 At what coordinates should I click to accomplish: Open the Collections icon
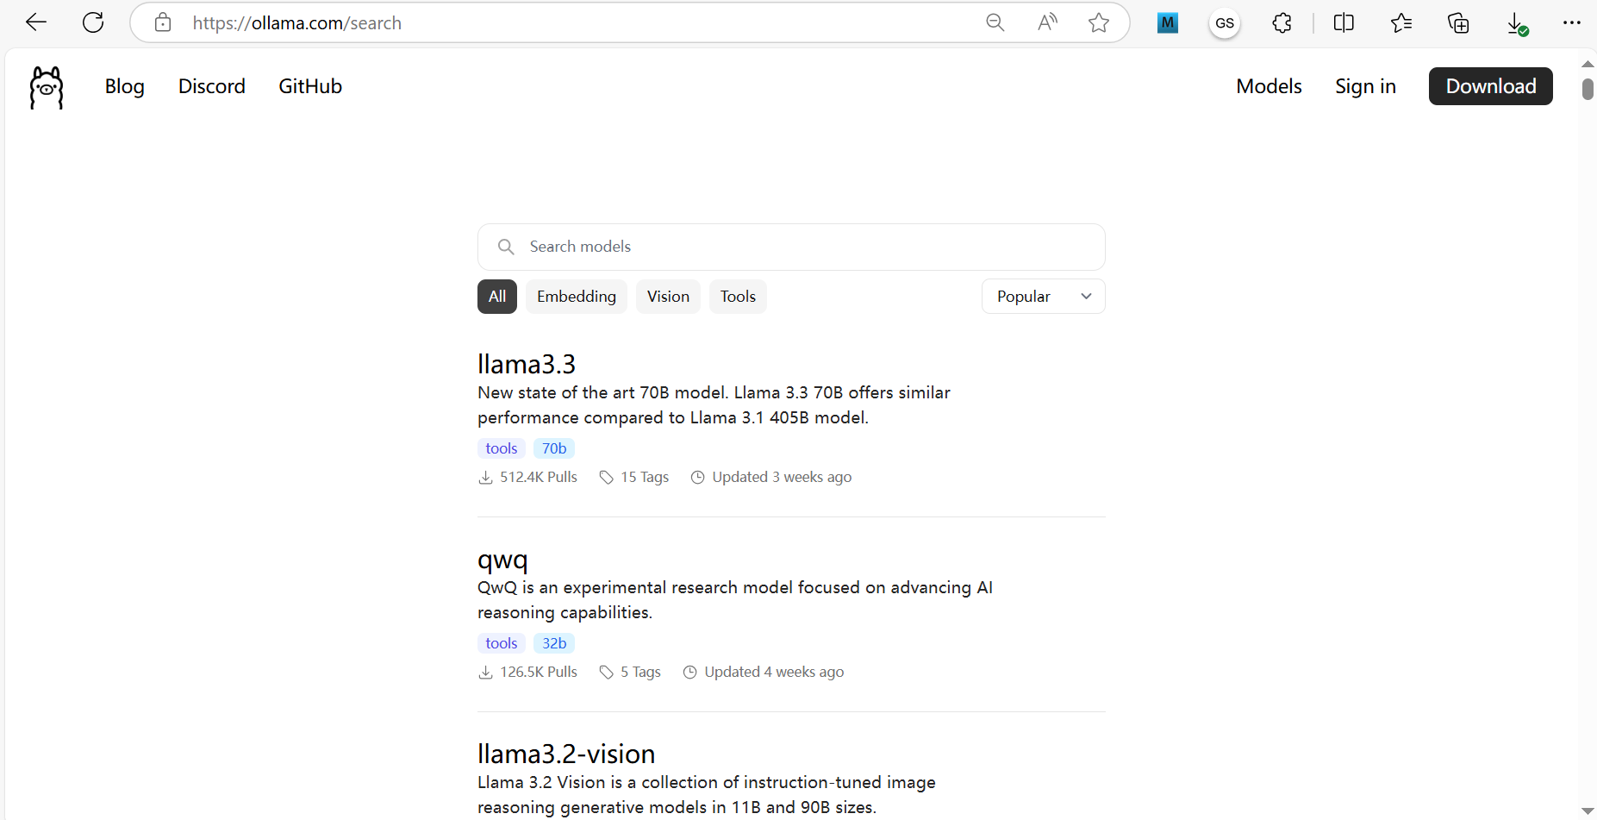(1458, 22)
